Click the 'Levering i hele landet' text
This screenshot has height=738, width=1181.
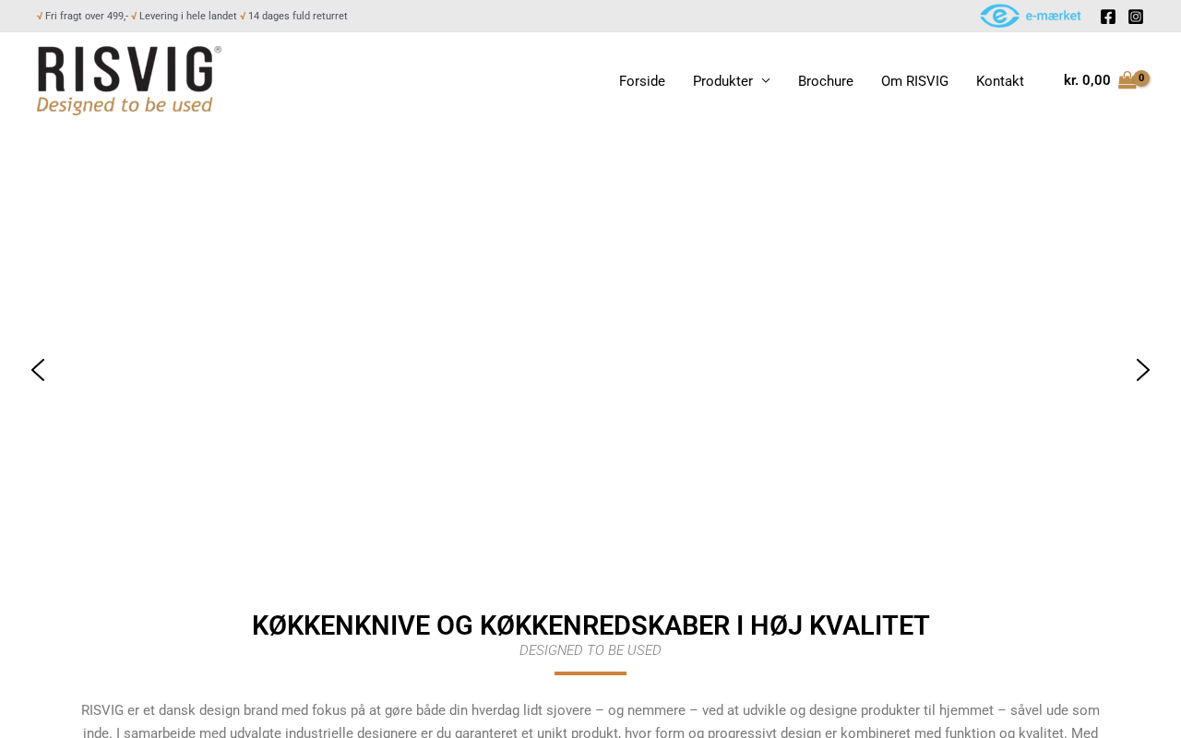point(188,17)
